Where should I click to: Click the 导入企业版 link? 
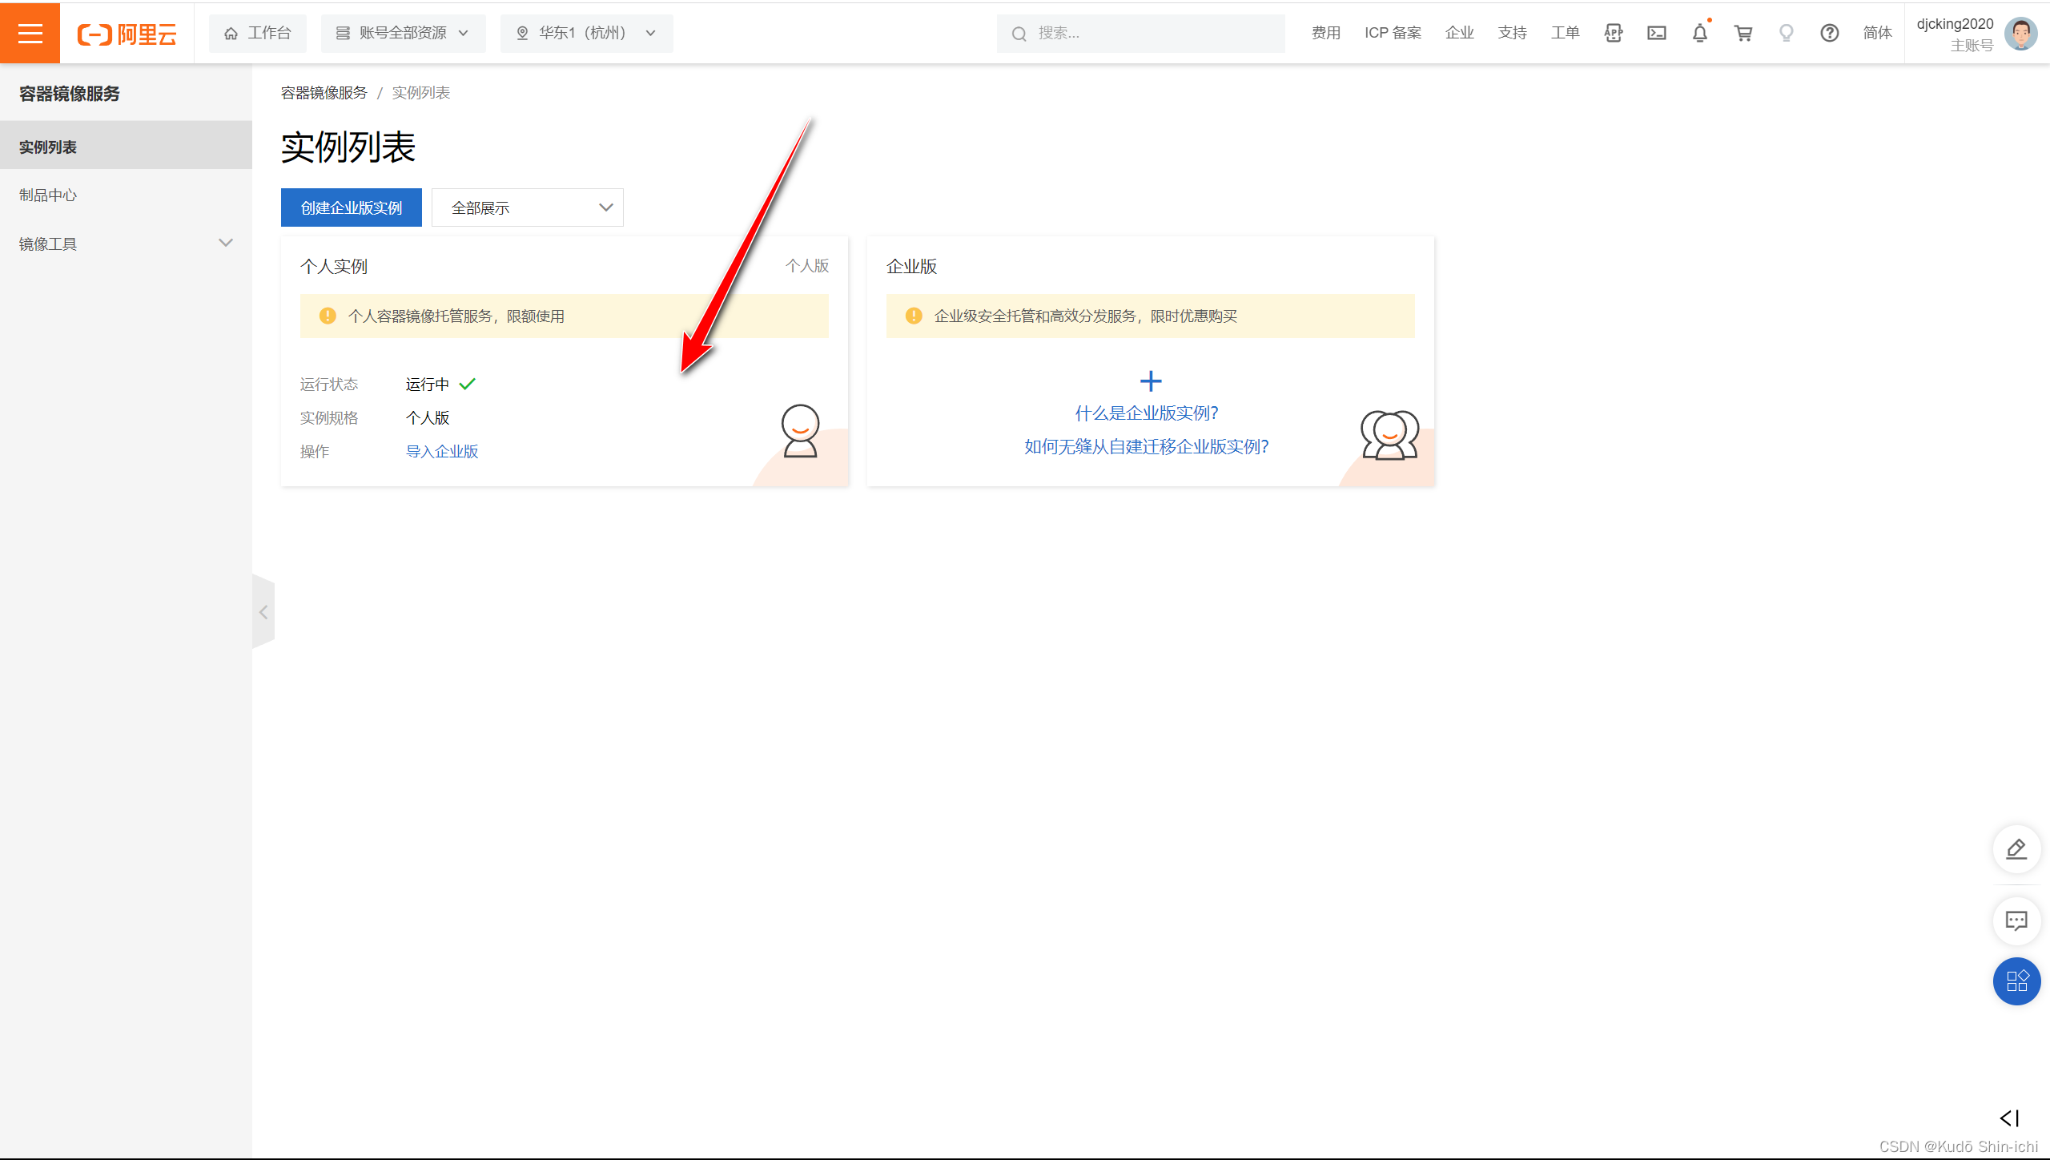pyautogui.click(x=441, y=452)
